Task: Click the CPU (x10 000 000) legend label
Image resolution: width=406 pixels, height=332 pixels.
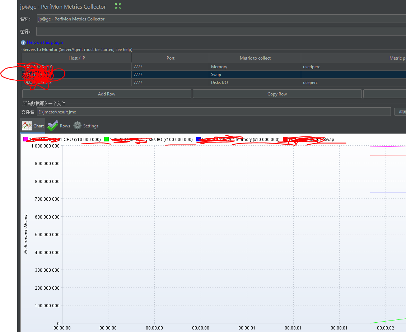Action: click(82, 139)
